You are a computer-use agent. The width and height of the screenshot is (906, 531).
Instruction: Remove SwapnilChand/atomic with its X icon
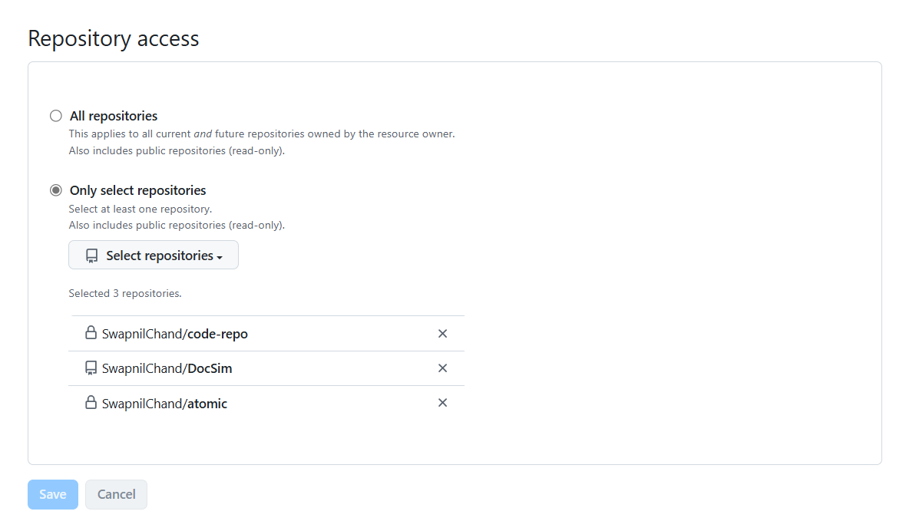pos(443,402)
